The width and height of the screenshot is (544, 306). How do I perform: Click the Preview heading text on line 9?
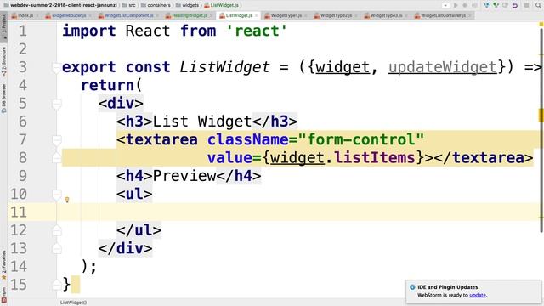point(184,176)
